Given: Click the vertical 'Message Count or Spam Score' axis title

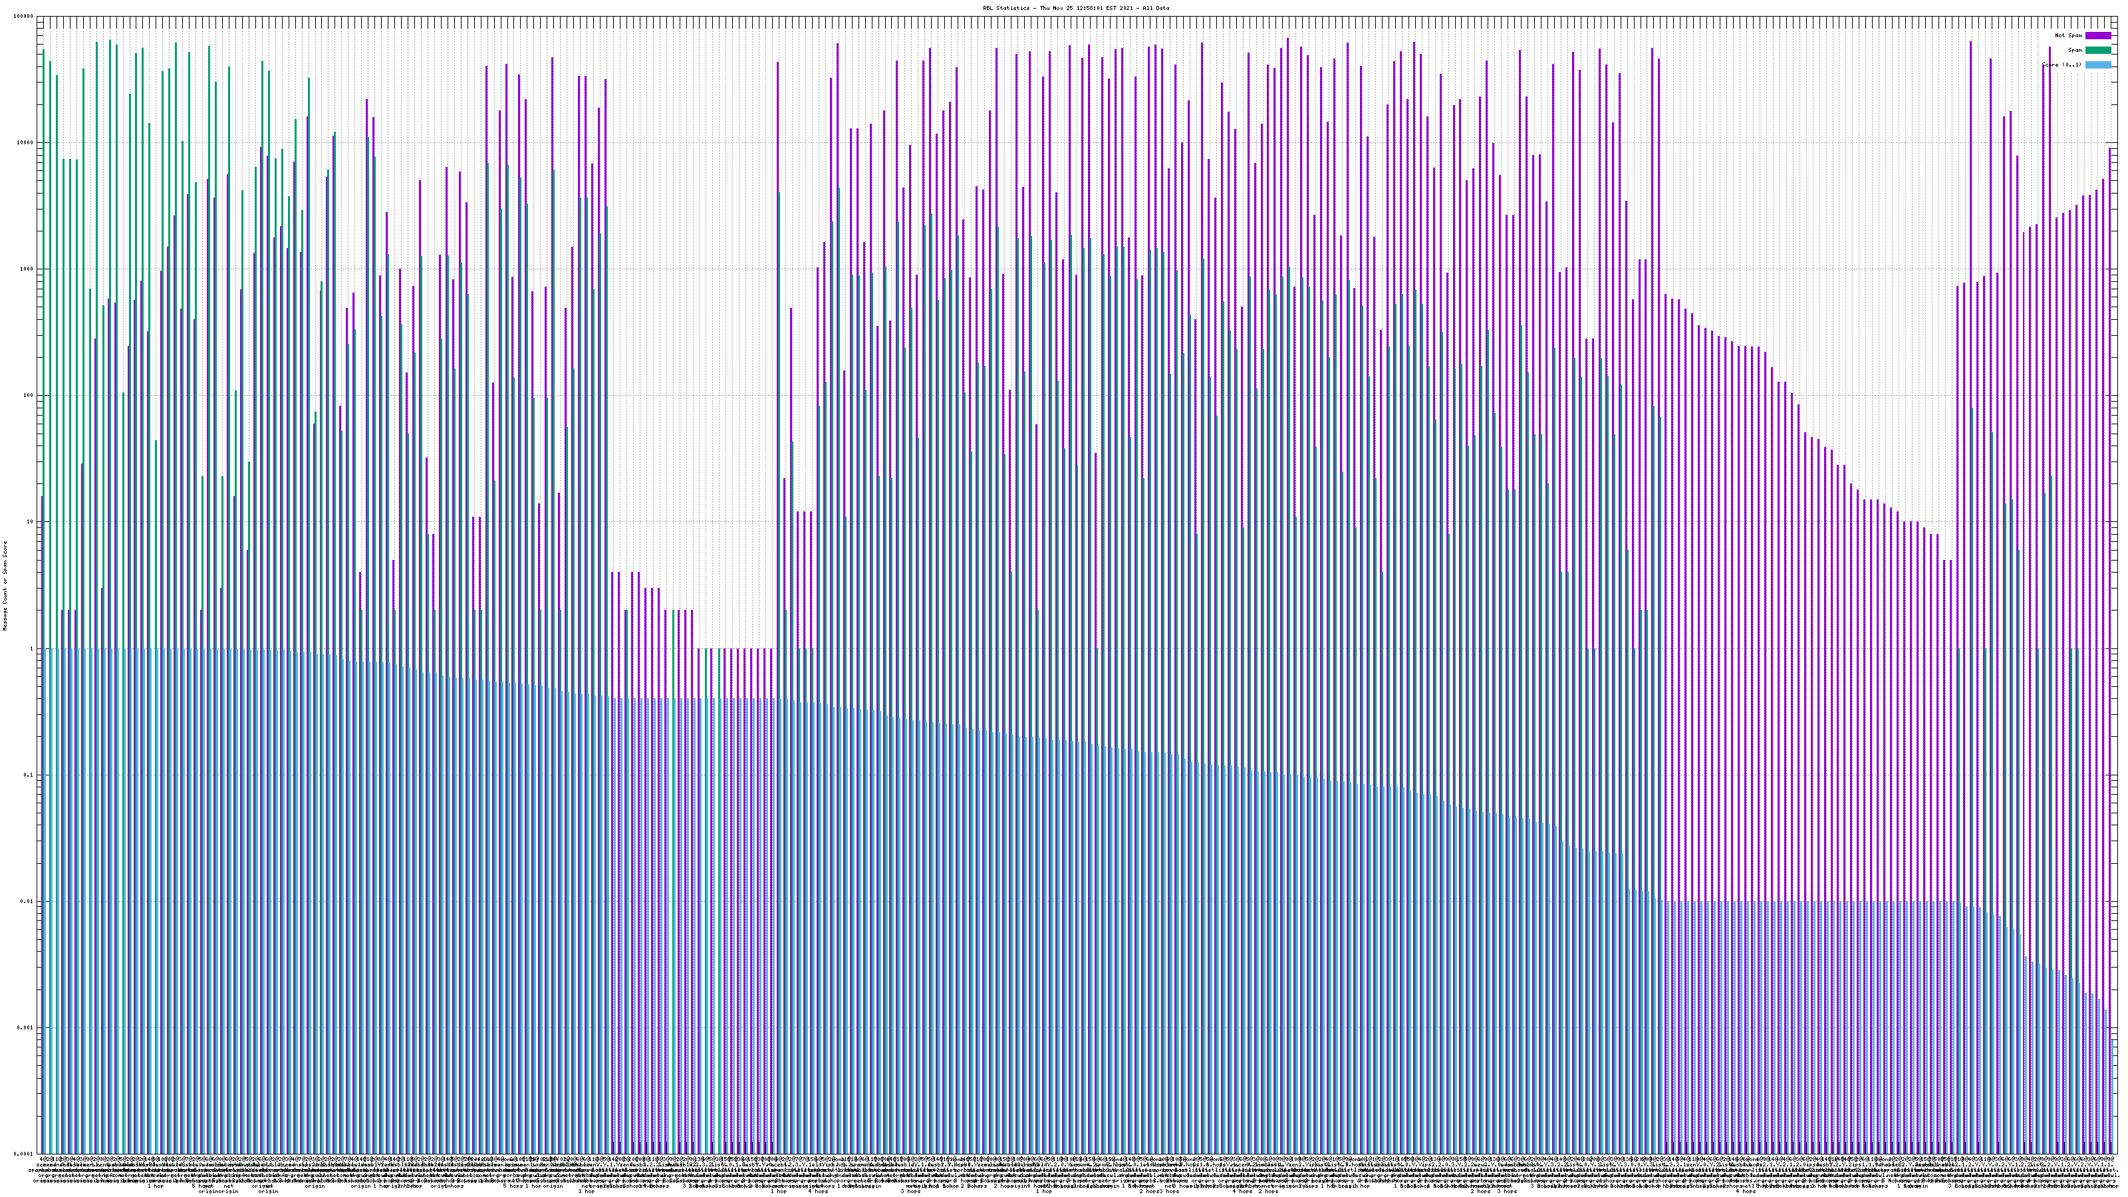Looking at the screenshot, I should pos(5,585).
